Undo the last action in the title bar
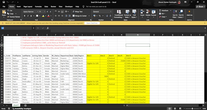This screenshot has width=207, height=110. [x=8, y=2]
